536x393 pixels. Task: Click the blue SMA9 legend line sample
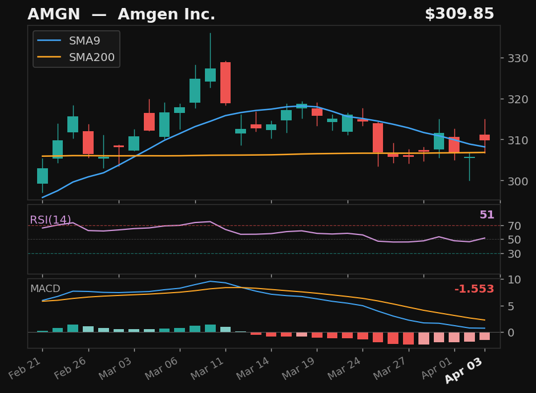tap(49, 40)
